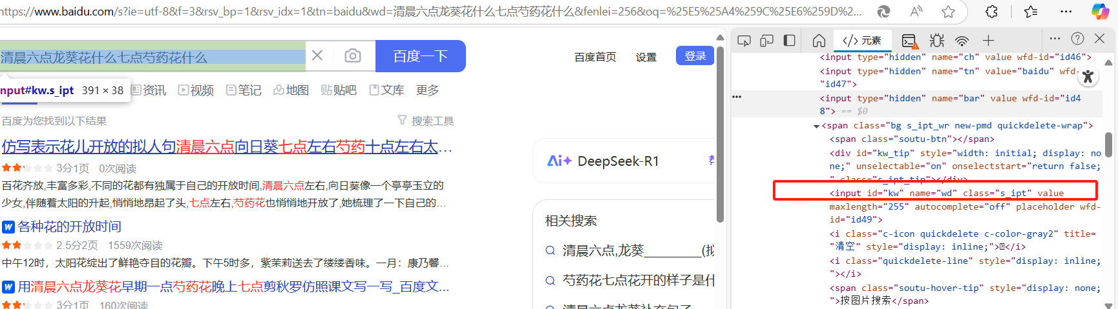Select the hidden input name="ch" node
Viewport: 1118px width, 309px height.
pos(956,57)
